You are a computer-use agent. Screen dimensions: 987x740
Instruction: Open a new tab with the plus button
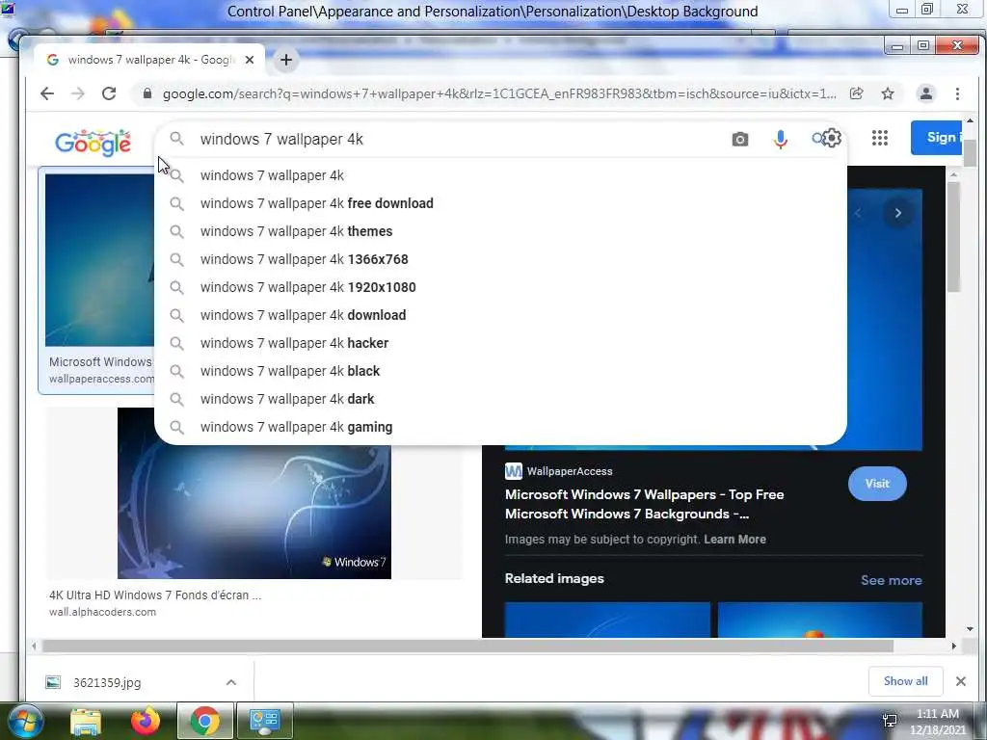click(285, 60)
